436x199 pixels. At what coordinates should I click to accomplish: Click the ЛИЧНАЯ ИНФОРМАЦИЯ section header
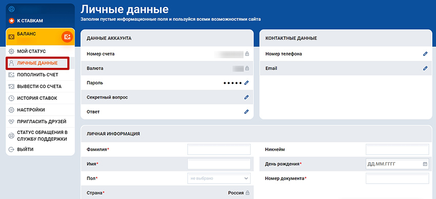click(113, 134)
